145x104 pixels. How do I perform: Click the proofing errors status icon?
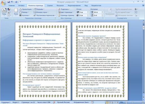click(x=54, y=102)
